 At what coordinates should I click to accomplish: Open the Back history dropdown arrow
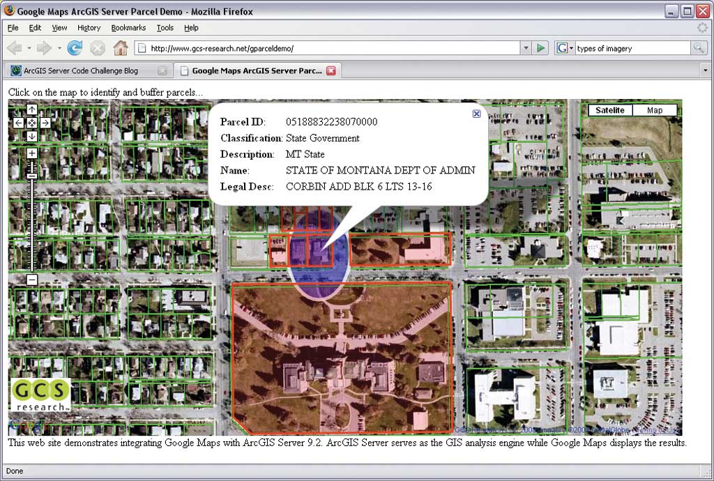(x=29, y=48)
